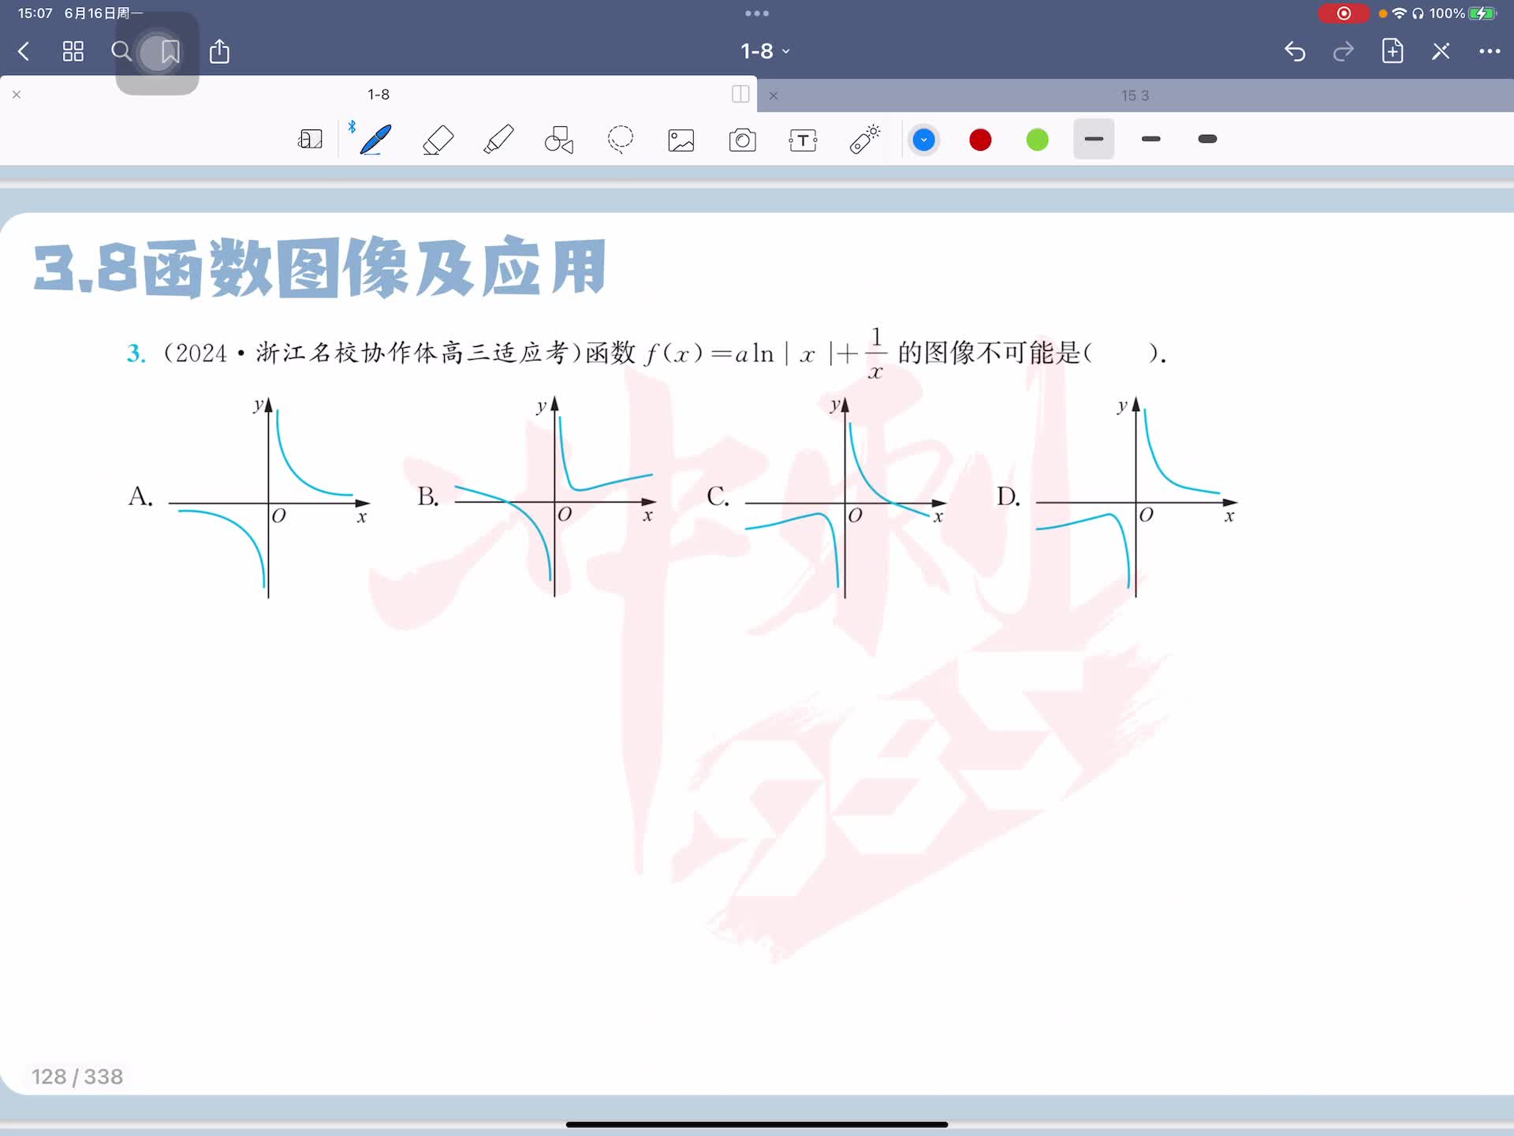Toggle bookmark for this page

pos(170,52)
